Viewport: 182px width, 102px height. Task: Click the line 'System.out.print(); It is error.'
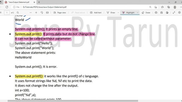pos(36,67)
